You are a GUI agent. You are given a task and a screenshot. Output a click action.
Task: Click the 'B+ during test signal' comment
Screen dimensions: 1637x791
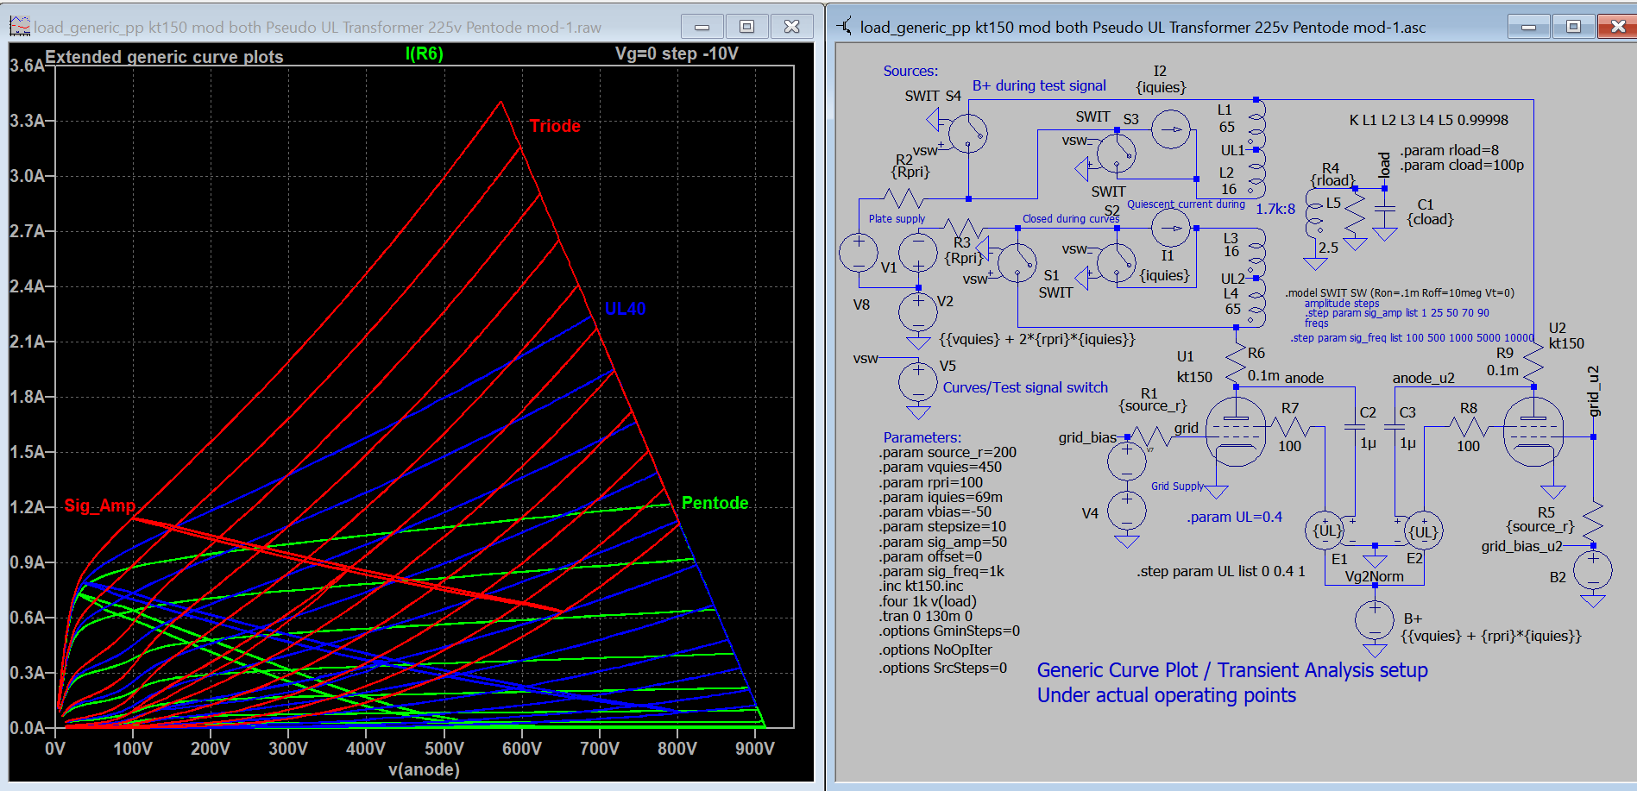pos(1039,85)
